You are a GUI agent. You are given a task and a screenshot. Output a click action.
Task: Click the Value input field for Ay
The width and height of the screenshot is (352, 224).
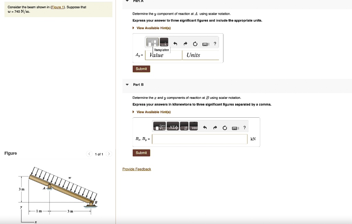pyautogui.click(x=163, y=55)
